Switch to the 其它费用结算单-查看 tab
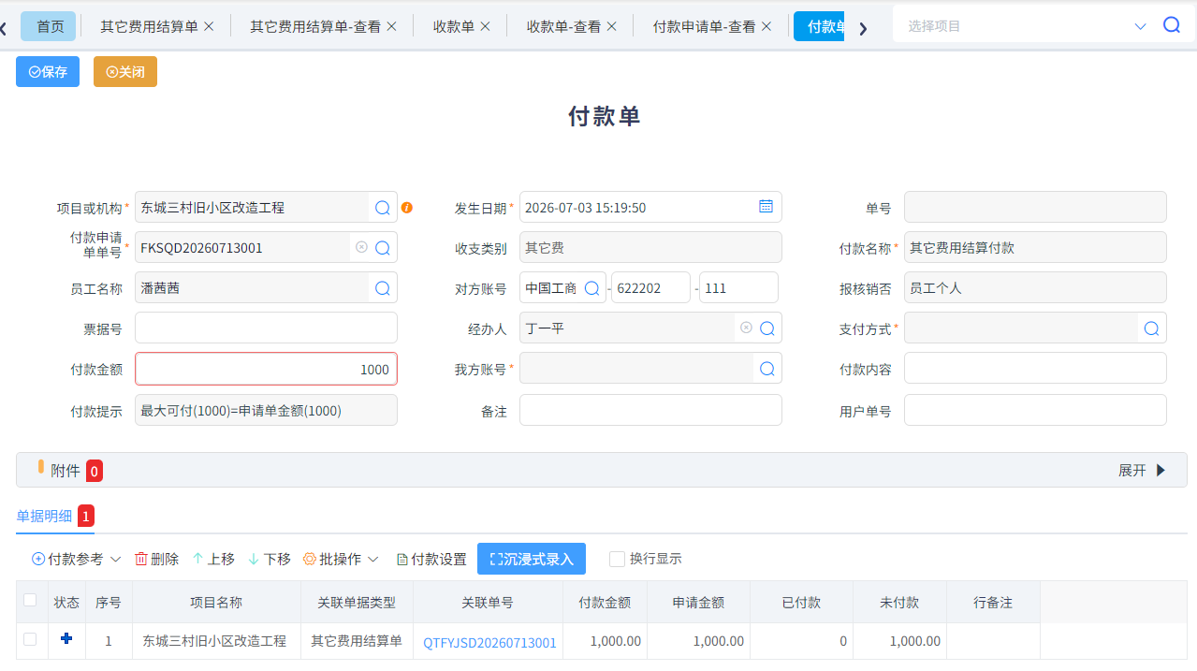The width and height of the screenshot is (1197, 671). (315, 27)
